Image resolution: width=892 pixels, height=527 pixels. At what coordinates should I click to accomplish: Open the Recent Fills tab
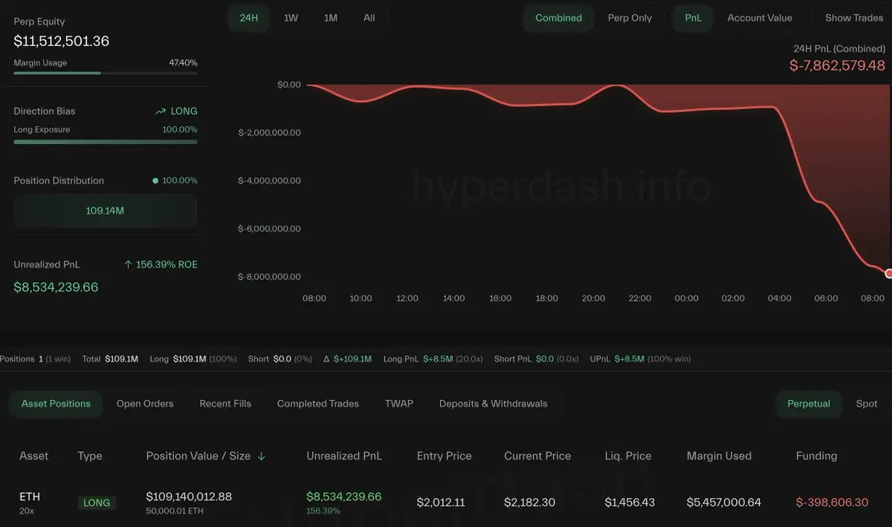tap(225, 404)
